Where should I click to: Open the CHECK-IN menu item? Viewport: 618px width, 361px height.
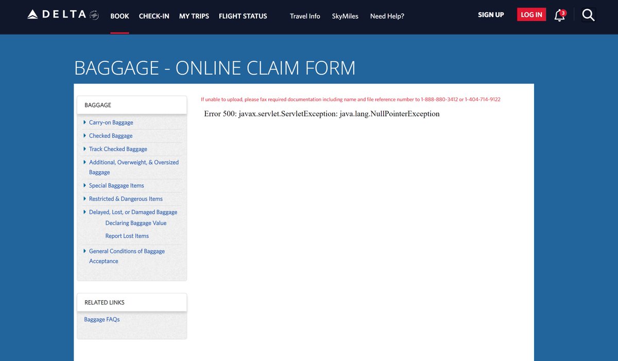(x=154, y=16)
